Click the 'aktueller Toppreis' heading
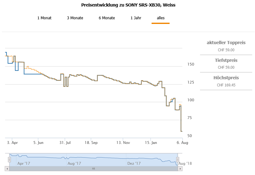Viewport: 255px width, 175px height. pos(226,43)
